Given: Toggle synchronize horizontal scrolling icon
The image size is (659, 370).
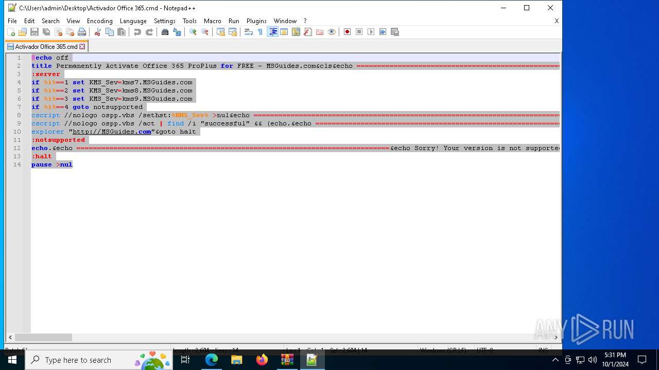Looking at the screenshot, I should pos(233,32).
